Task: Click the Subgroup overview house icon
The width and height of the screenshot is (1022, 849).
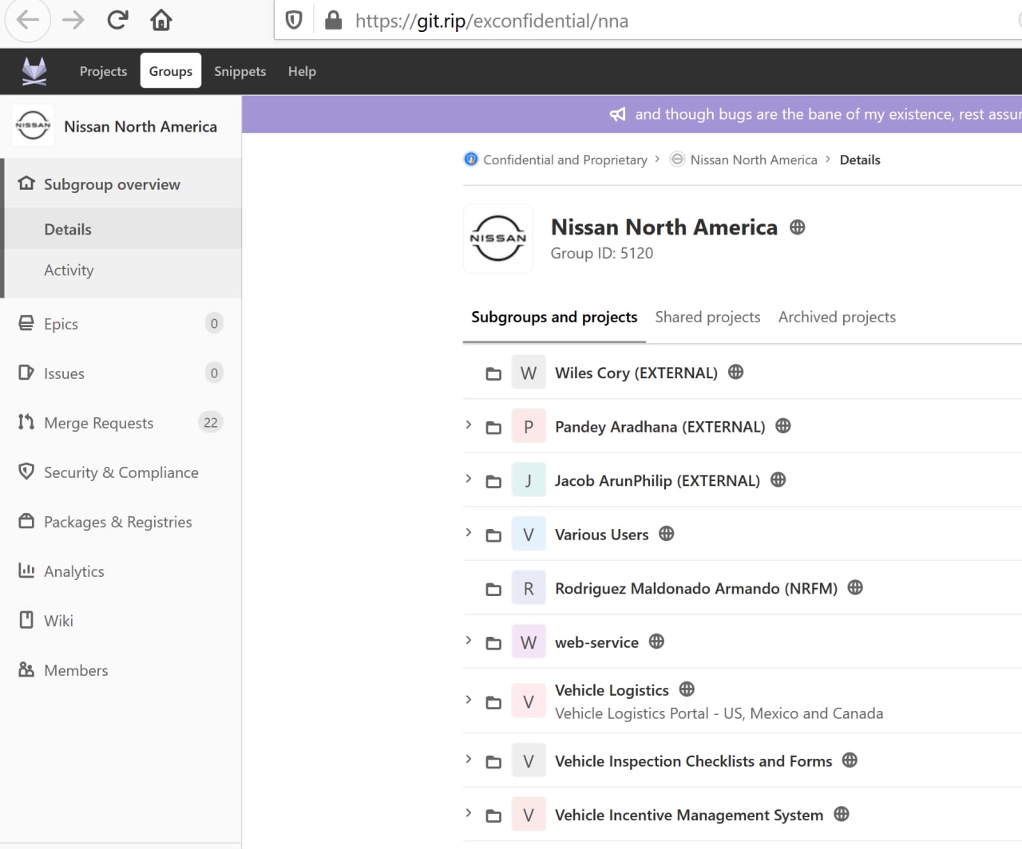Action: click(26, 184)
